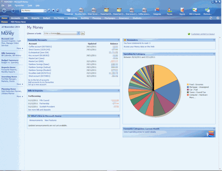This screenshot has height=171, width=222.
Task: Click the help question mark icon
Action: click(218, 18)
